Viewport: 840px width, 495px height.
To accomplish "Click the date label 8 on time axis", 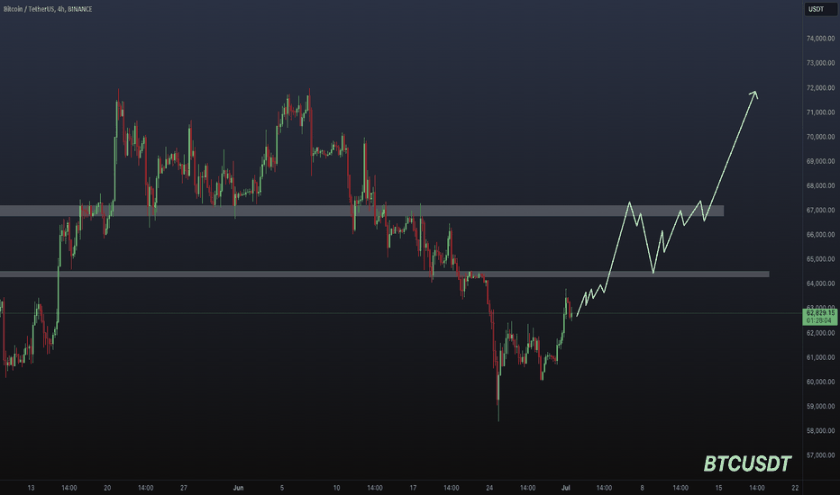I will point(642,488).
